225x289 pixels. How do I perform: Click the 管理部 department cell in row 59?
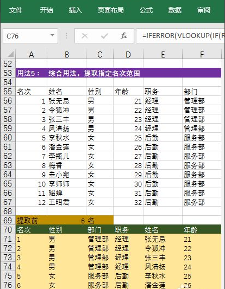pyautogui.click(x=202, y=129)
